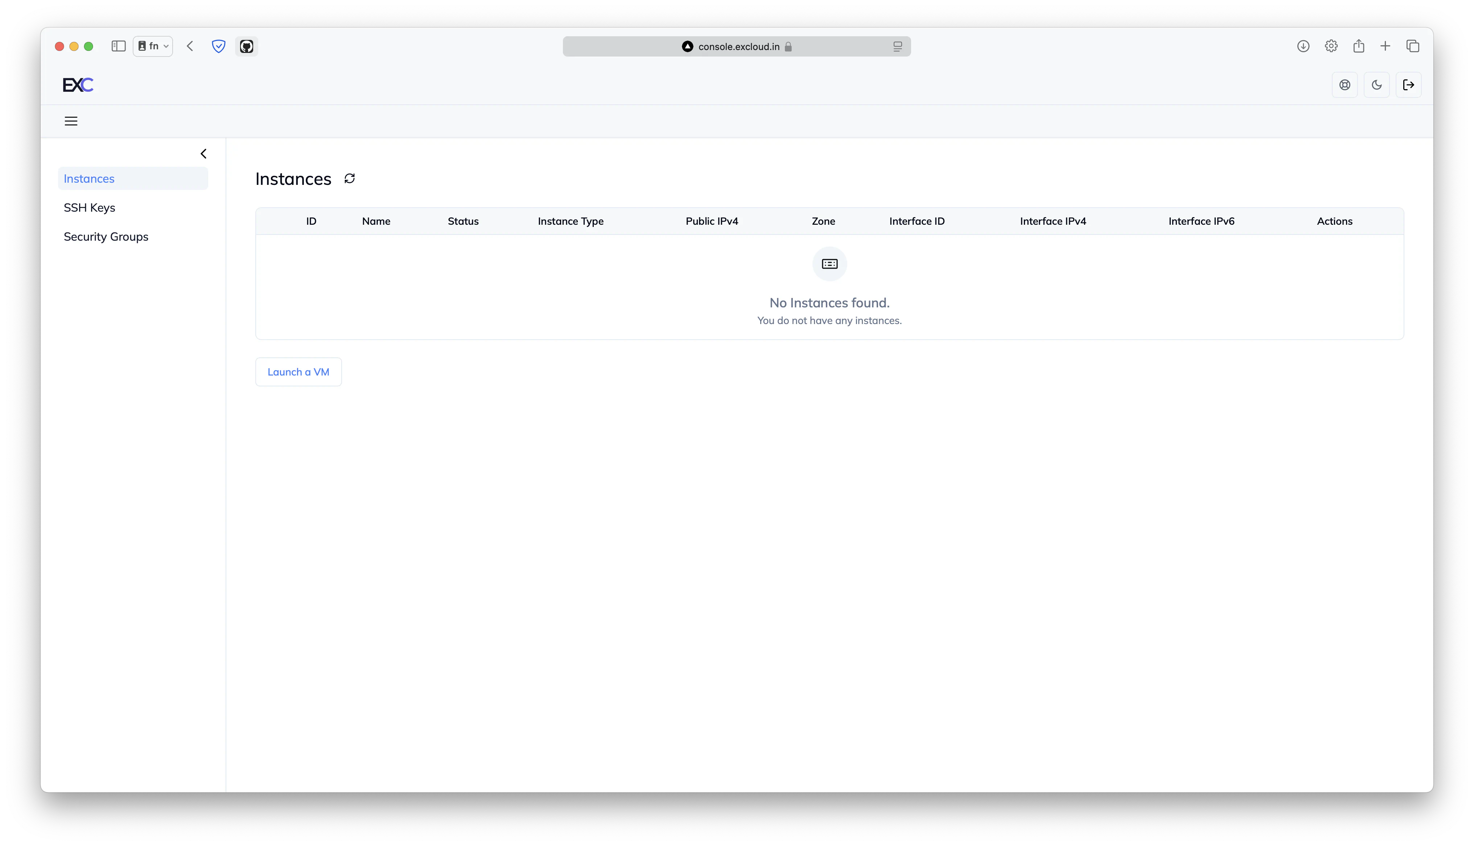The height and width of the screenshot is (846, 1474).
Task: Click the EXC logo
Action: (77, 84)
